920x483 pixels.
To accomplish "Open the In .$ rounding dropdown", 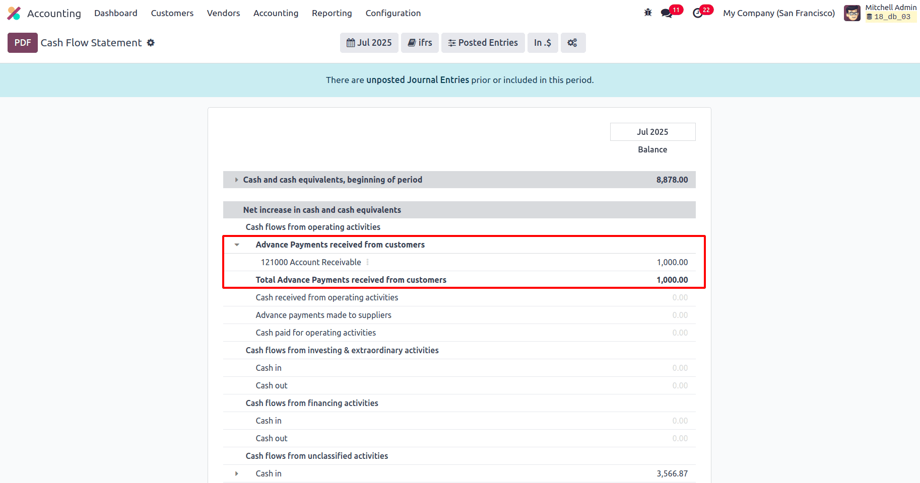I will (x=543, y=43).
